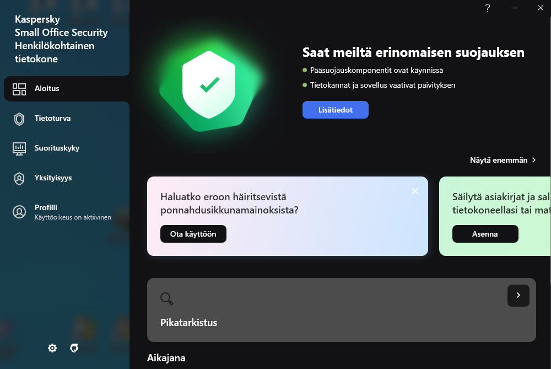Screen dimensions: 551x369
Task: Click the help question mark icon
Action: (488, 8)
